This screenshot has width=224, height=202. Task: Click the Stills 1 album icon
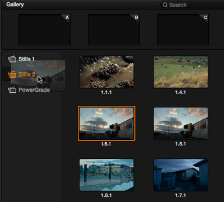pos(12,59)
